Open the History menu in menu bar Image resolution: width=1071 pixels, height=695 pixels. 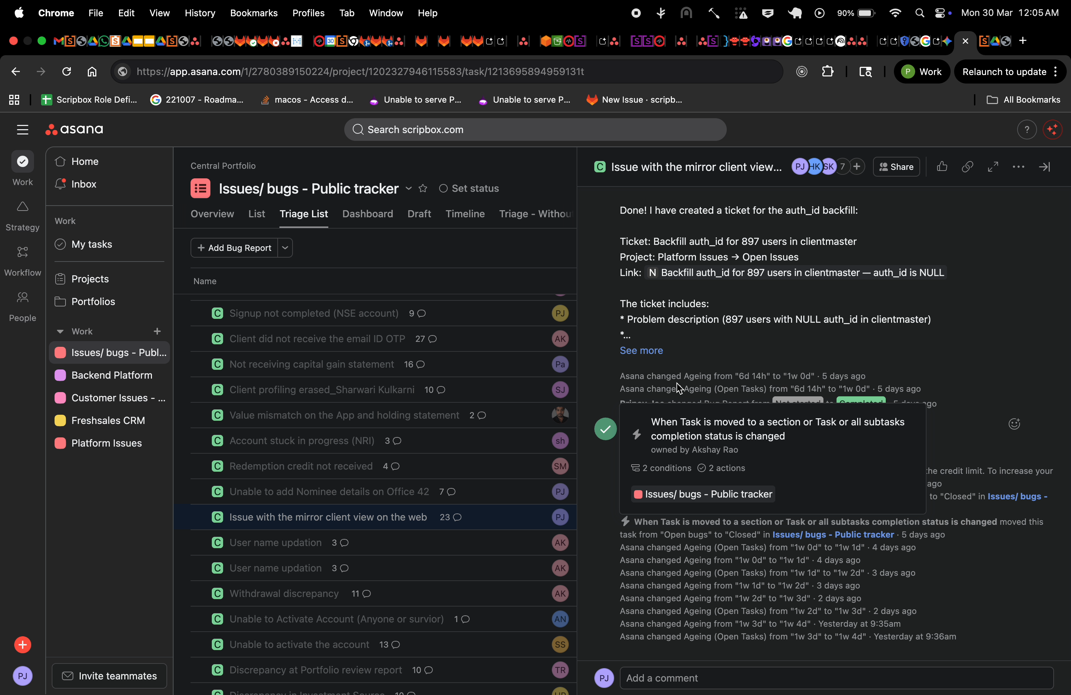[x=200, y=13]
